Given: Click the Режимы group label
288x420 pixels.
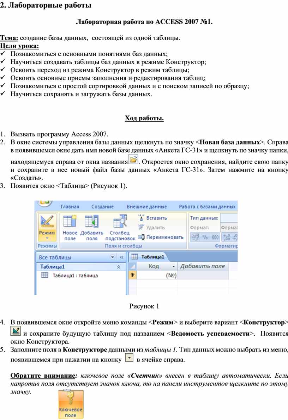Looking at the screenshot, I should click(x=47, y=246).
